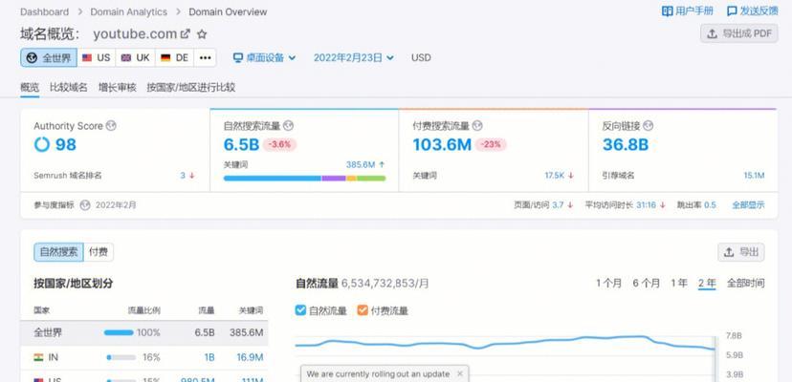Screen dimensions: 792x382
Task: Open the 2022年2月23日 date dropdown
Action: tap(354, 57)
